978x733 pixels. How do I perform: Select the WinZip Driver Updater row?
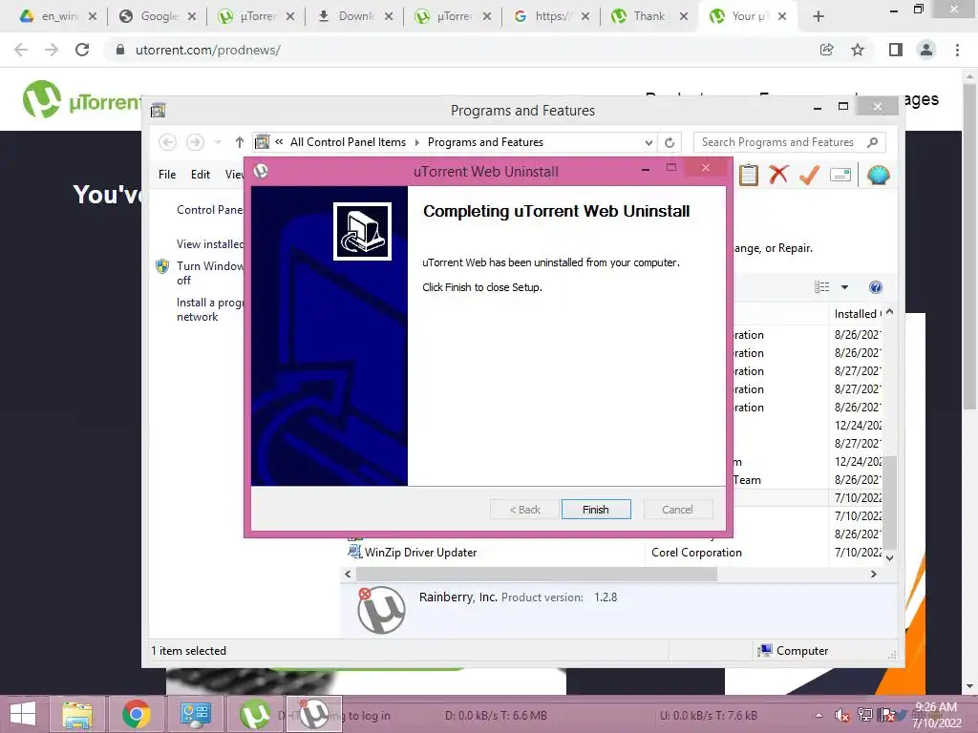[x=614, y=553]
